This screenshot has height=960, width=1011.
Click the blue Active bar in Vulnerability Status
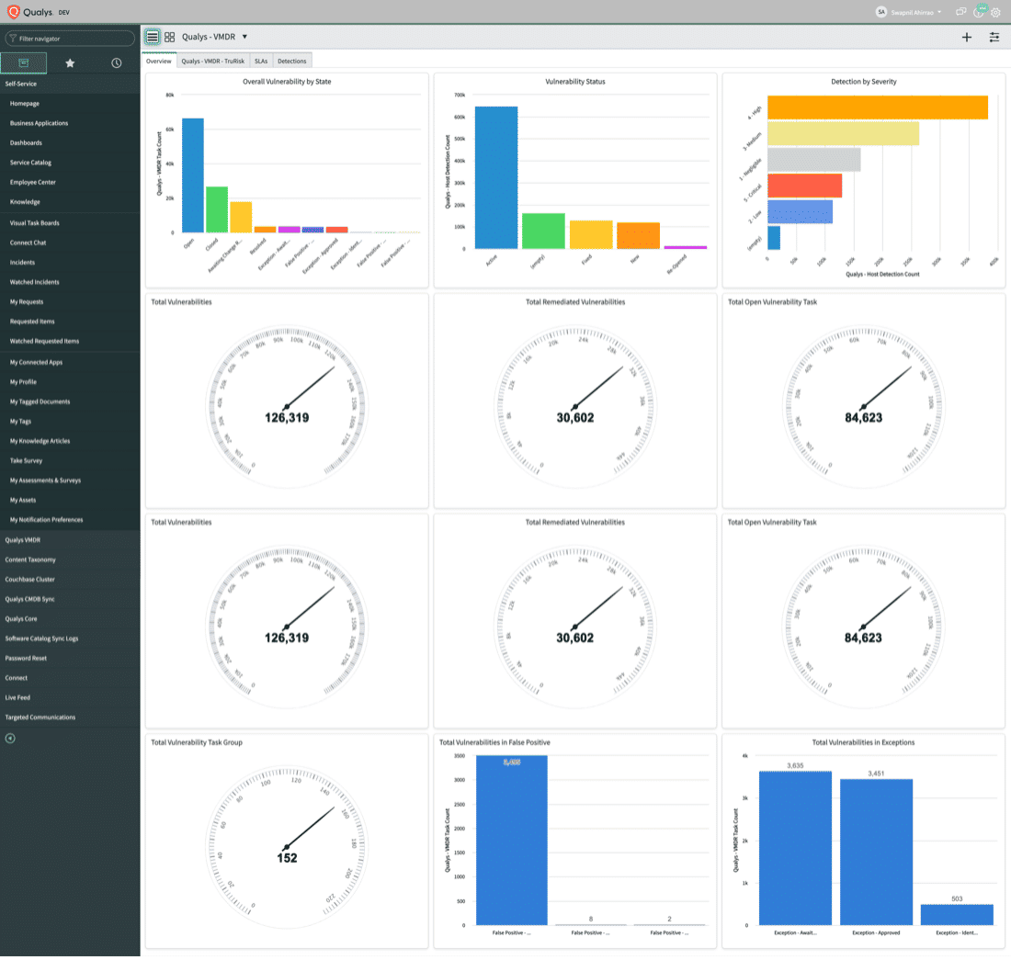coord(495,178)
